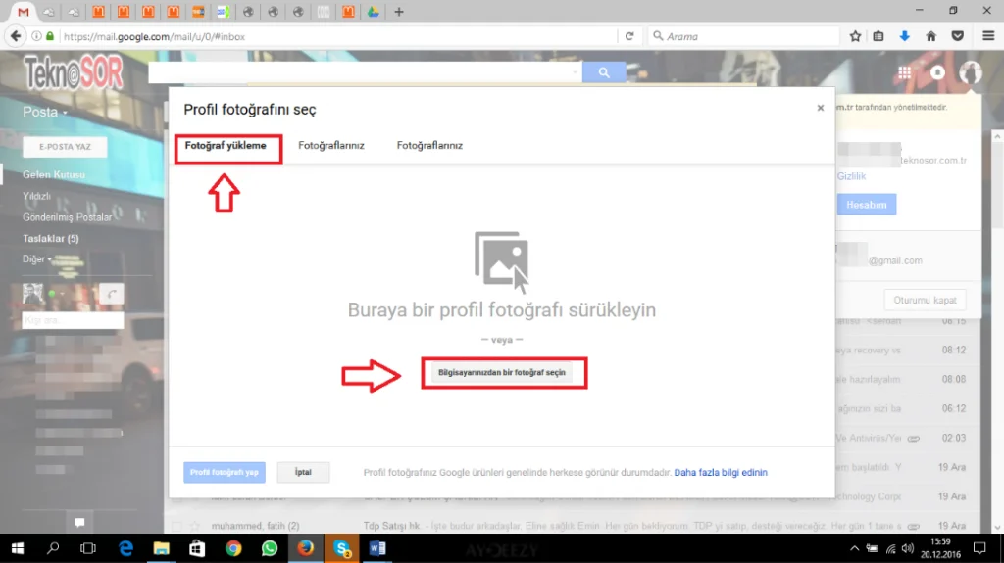Image resolution: width=1004 pixels, height=563 pixels.
Task: Select the Fotoğraf yükleme tab
Action: 226,145
